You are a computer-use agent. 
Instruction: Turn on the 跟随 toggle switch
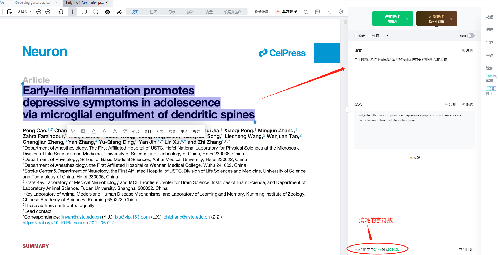(x=471, y=36)
